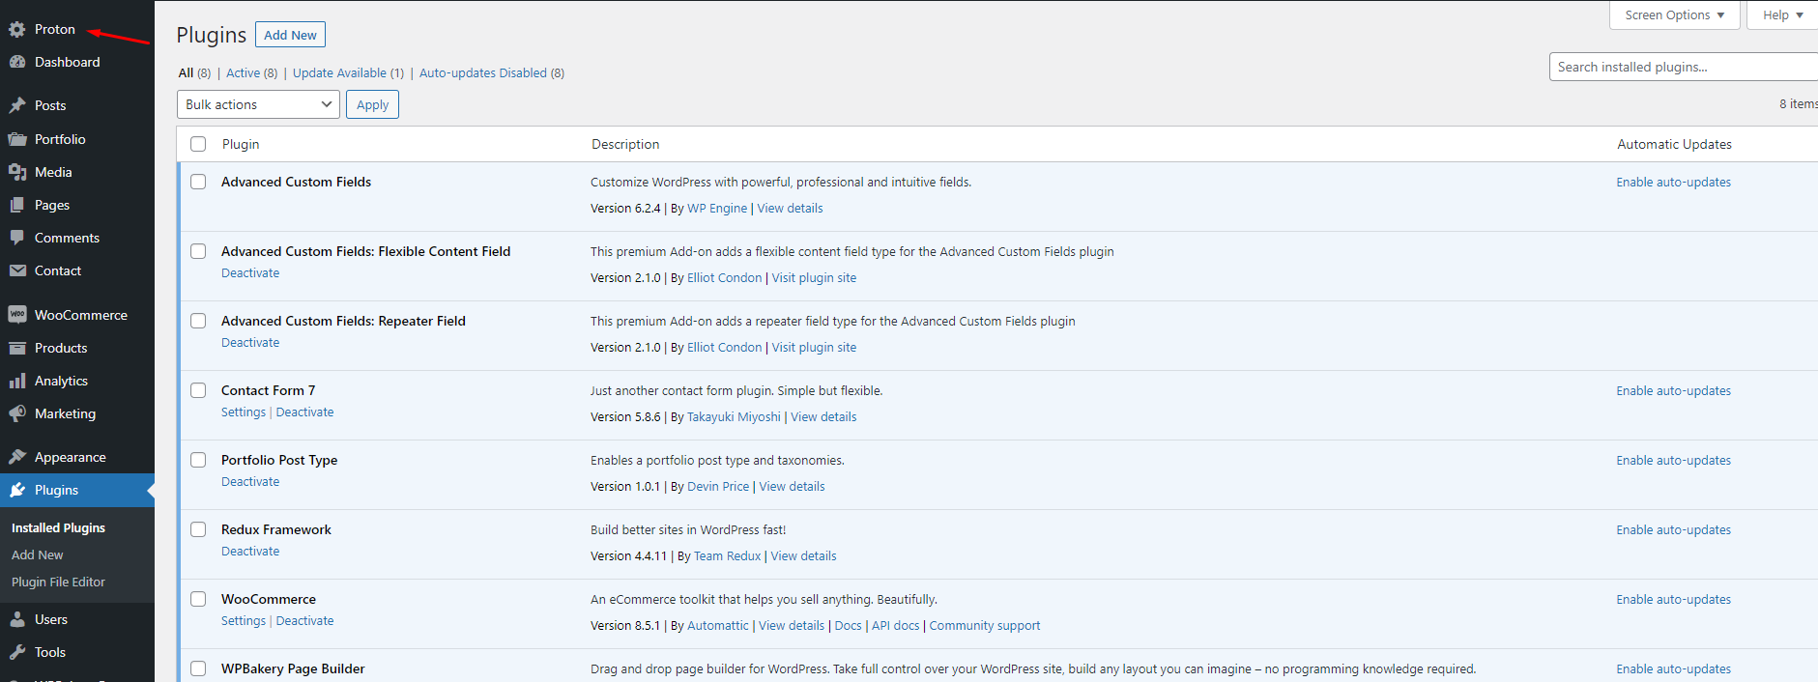Check the Redux Framework checkbox
Screen dimensions: 1818x682
click(x=198, y=529)
